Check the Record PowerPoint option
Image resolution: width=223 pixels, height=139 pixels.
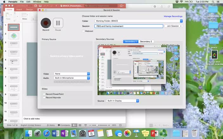(x=44, y=94)
